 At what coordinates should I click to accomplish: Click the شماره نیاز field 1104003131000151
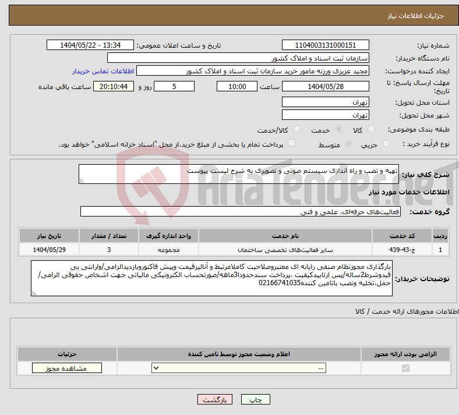[325, 45]
